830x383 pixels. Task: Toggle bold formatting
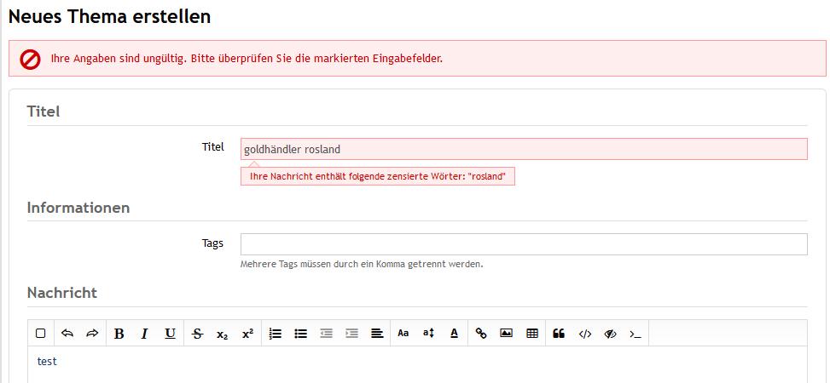pyautogui.click(x=119, y=334)
